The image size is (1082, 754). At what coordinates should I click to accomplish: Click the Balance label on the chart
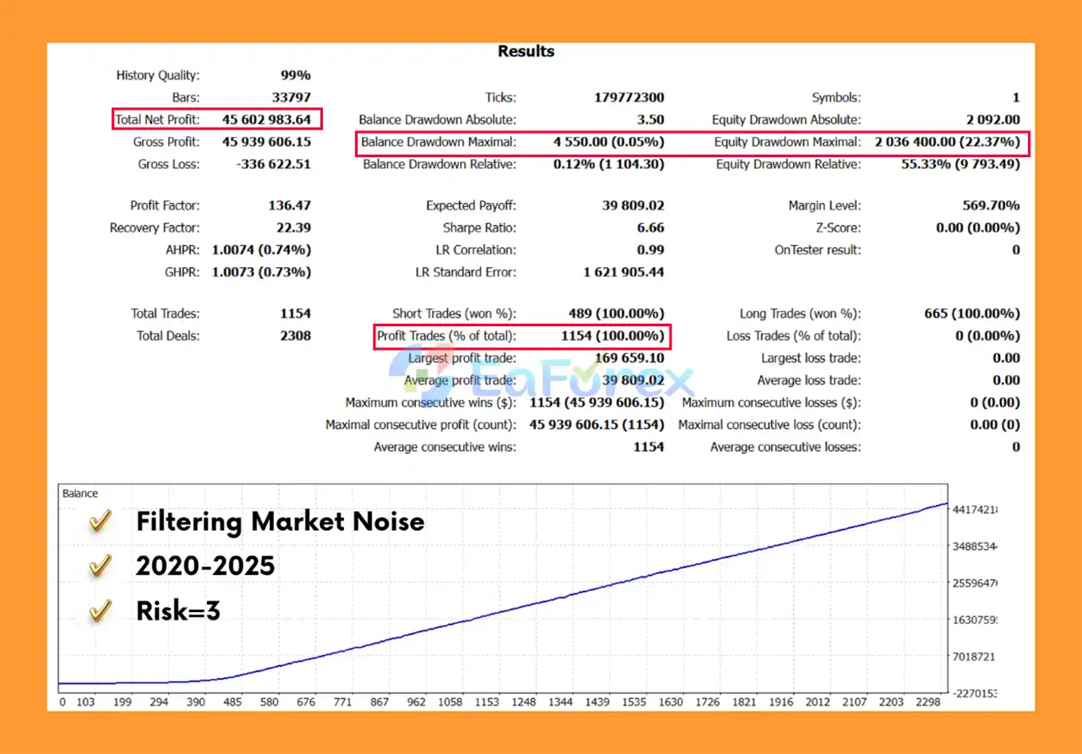(80, 494)
